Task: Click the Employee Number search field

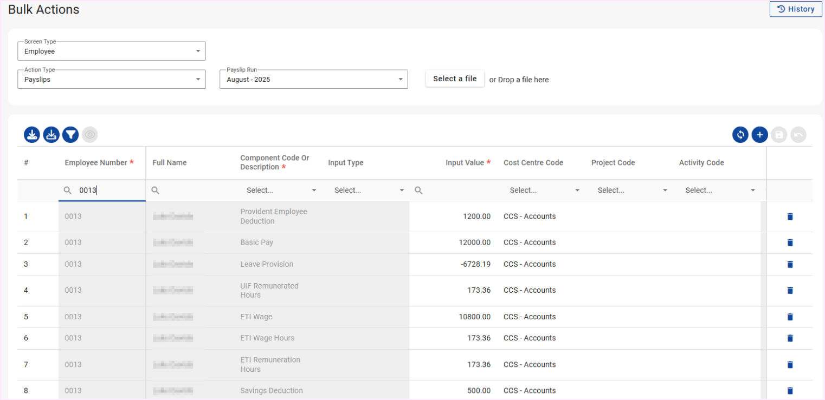Action: point(108,191)
